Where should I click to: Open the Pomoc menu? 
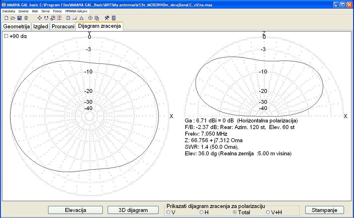coord(58,11)
